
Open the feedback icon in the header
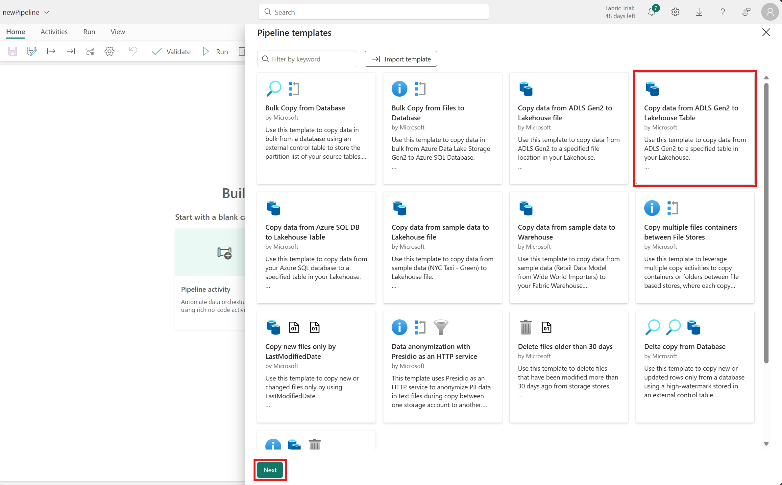(746, 12)
